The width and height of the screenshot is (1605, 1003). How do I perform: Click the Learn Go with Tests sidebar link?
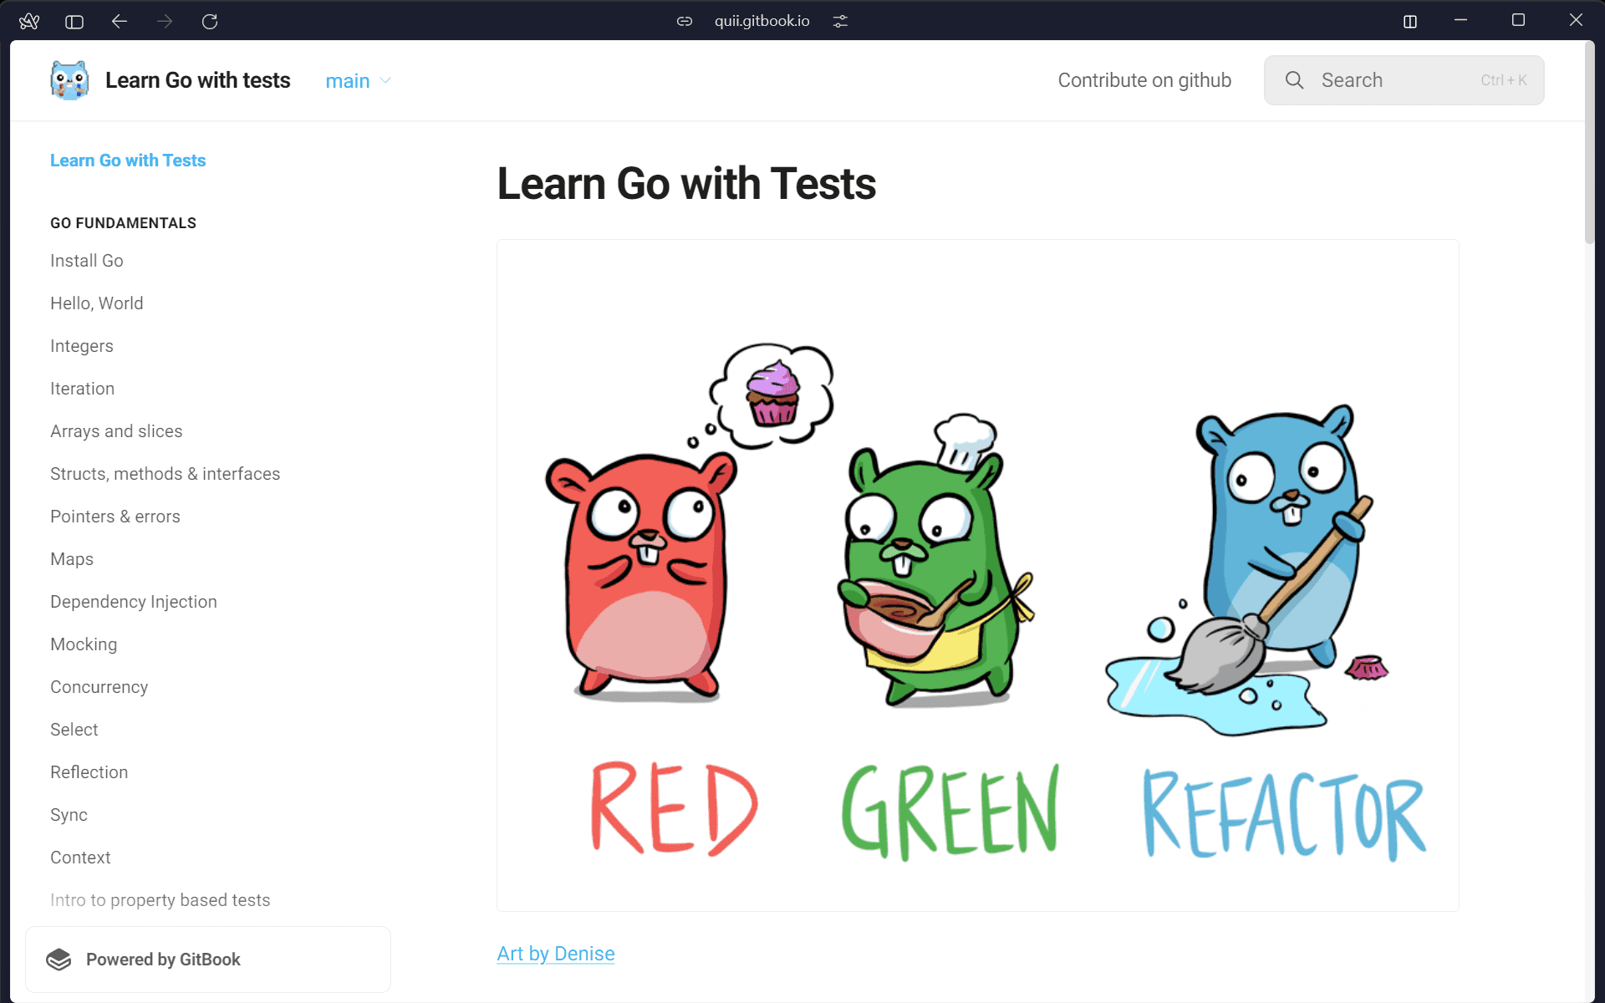127,160
